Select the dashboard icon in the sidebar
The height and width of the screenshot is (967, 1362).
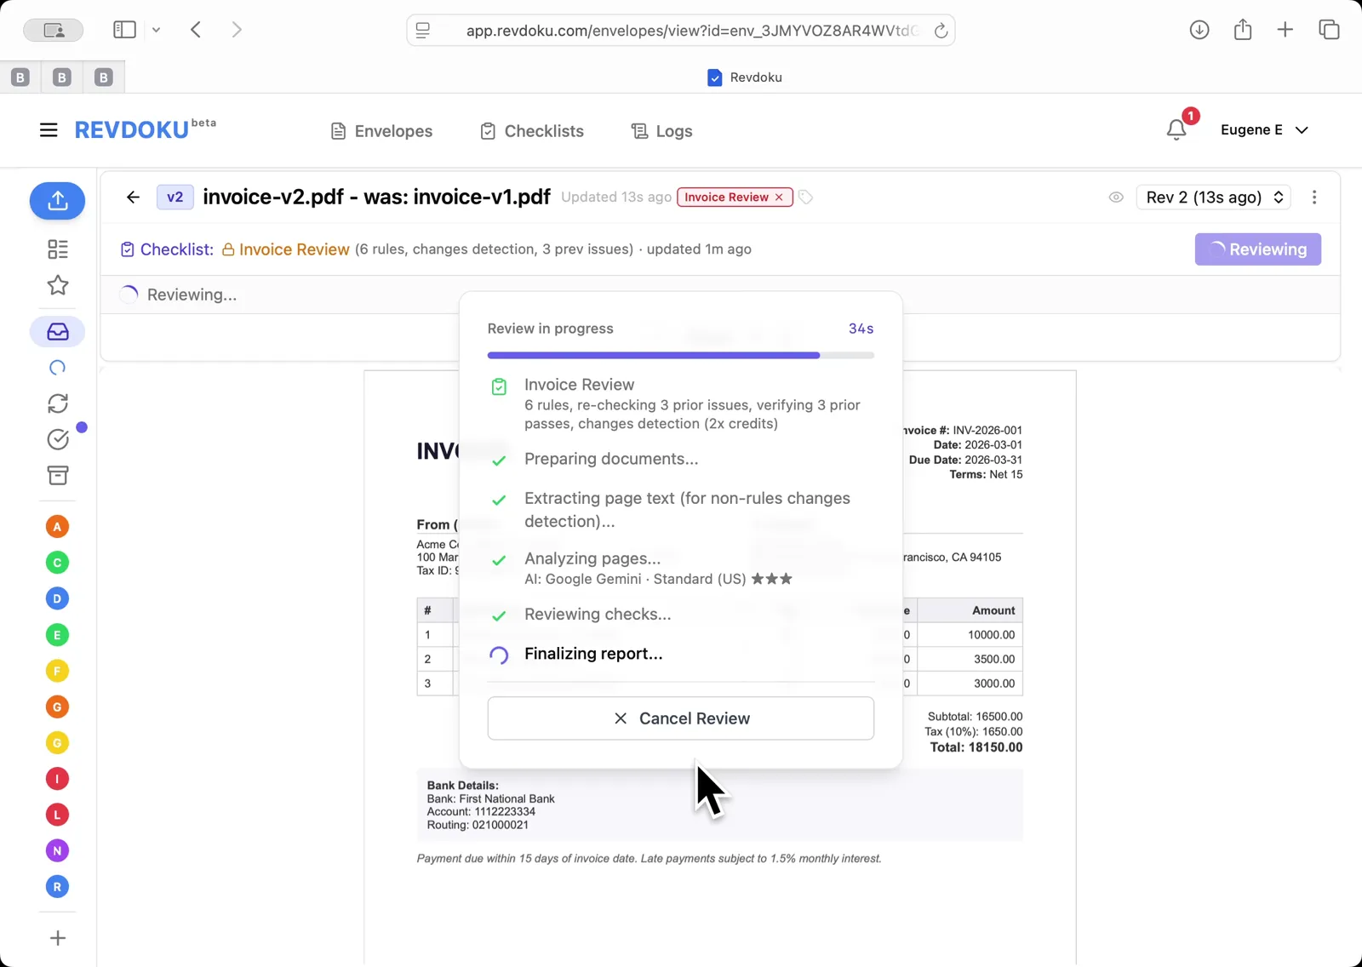click(57, 249)
